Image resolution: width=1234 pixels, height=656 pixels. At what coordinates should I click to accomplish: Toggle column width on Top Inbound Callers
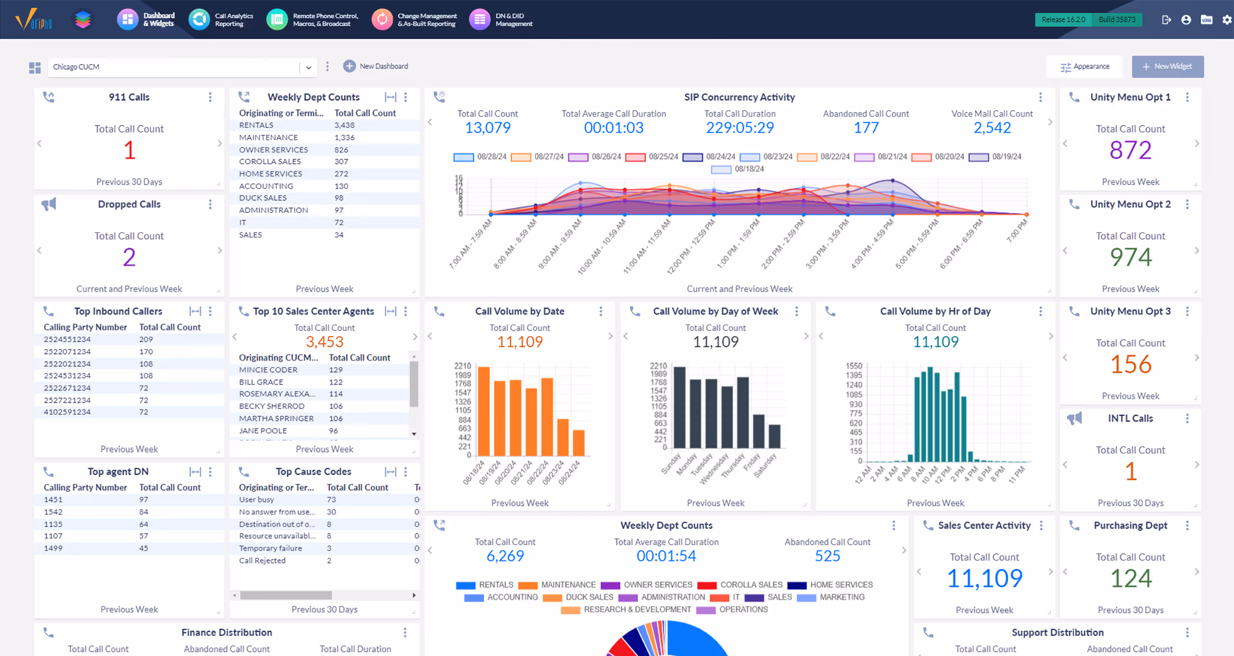[195, 311]
